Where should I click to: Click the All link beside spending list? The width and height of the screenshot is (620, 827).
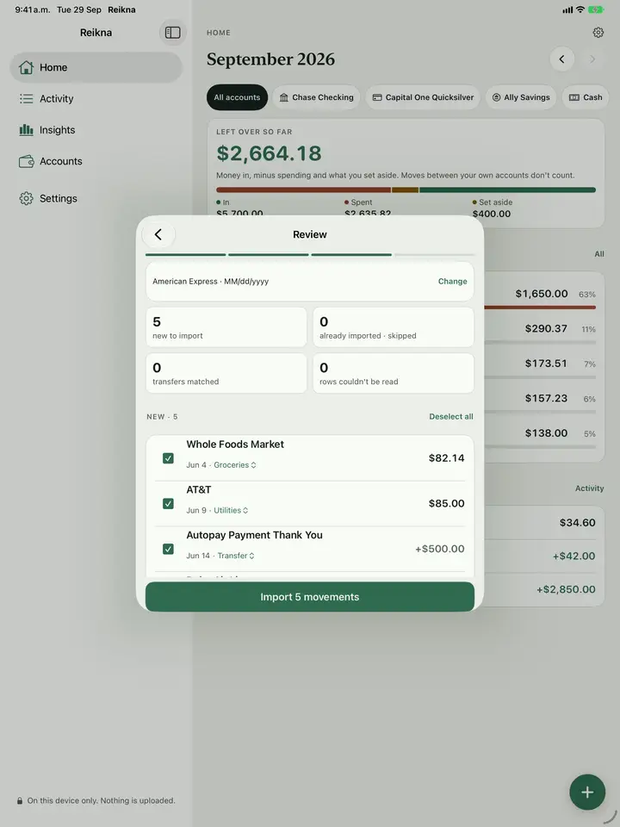point(599,254)
